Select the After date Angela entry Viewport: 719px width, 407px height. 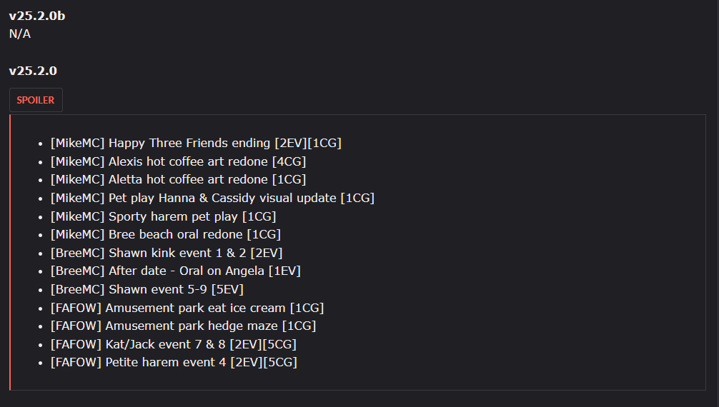(175, 271)
